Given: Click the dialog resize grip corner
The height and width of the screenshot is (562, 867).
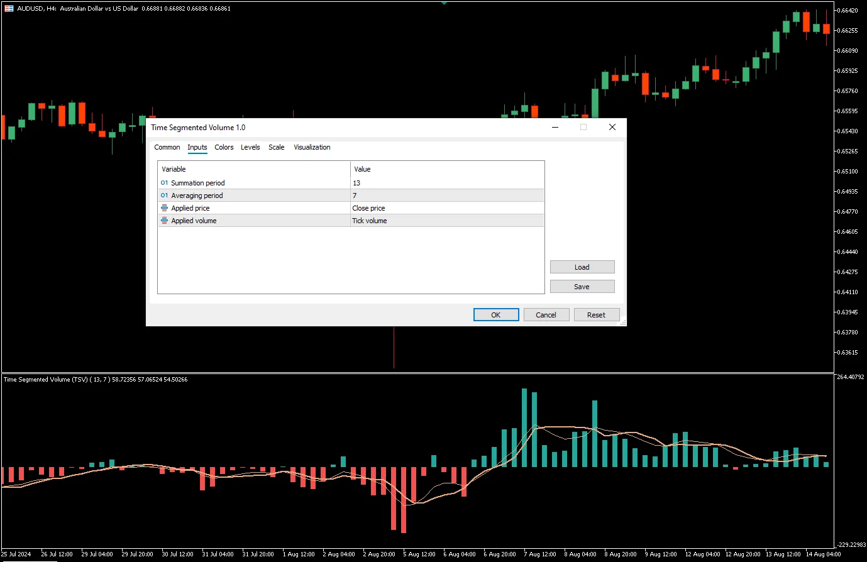Looking at the screenshot, I should tap(622, 322).
